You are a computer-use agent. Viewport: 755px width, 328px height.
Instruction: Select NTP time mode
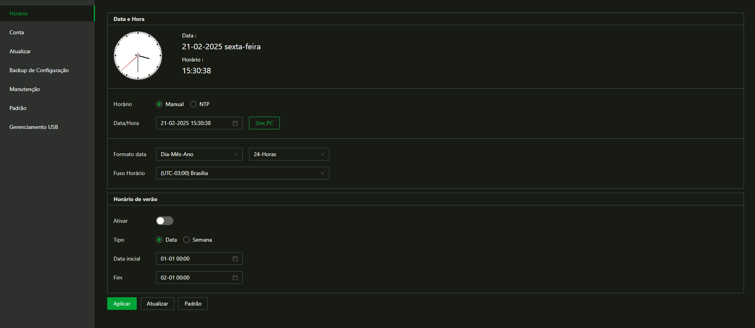tap(193, 104)
